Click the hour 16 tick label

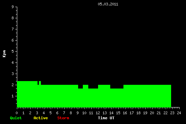125,113
